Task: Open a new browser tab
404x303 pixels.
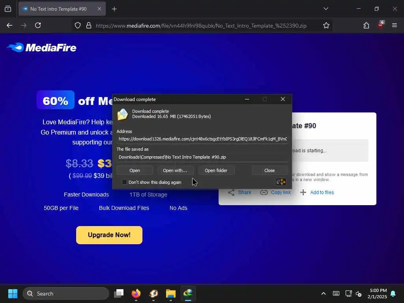Action: coord(114,9)
